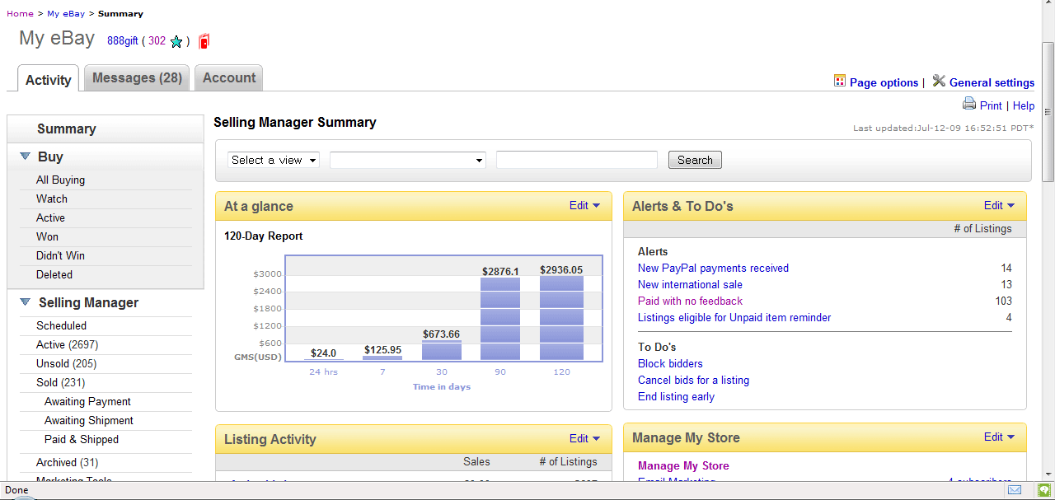This screenshot has height=500, width=1055.
Task: Open Manage My Store link
Action: point(683,465)
